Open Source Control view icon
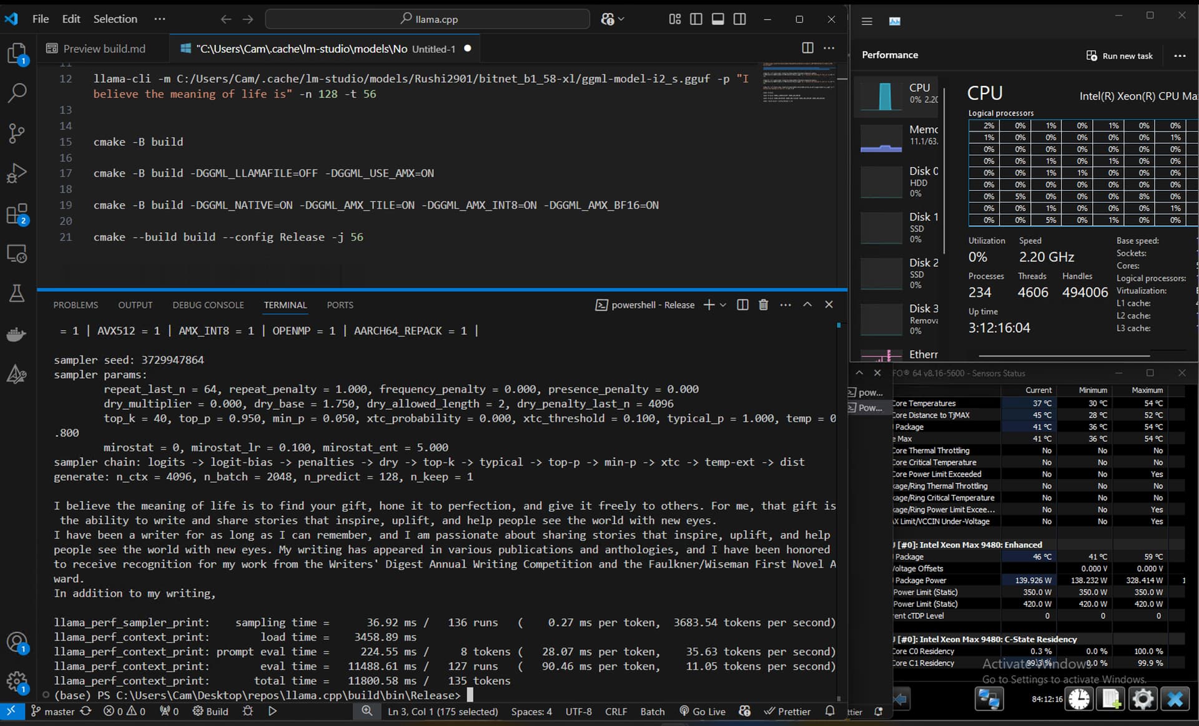The width and height of the screenshot is (1199, 726). pos(17,133)
